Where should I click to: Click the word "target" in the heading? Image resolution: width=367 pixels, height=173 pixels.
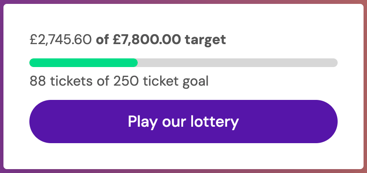(205, 40)
